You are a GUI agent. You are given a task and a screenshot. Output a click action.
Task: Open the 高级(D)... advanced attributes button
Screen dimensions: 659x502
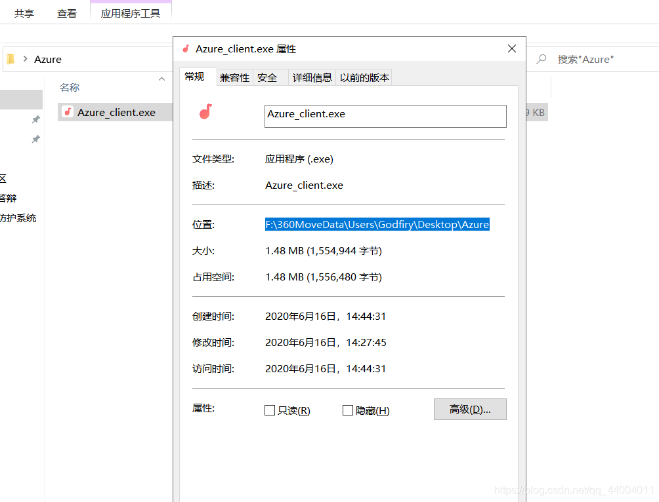click(470, 409)
